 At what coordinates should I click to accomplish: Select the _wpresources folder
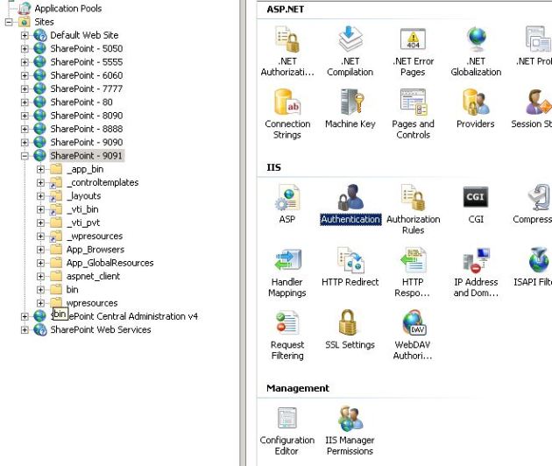95,236
